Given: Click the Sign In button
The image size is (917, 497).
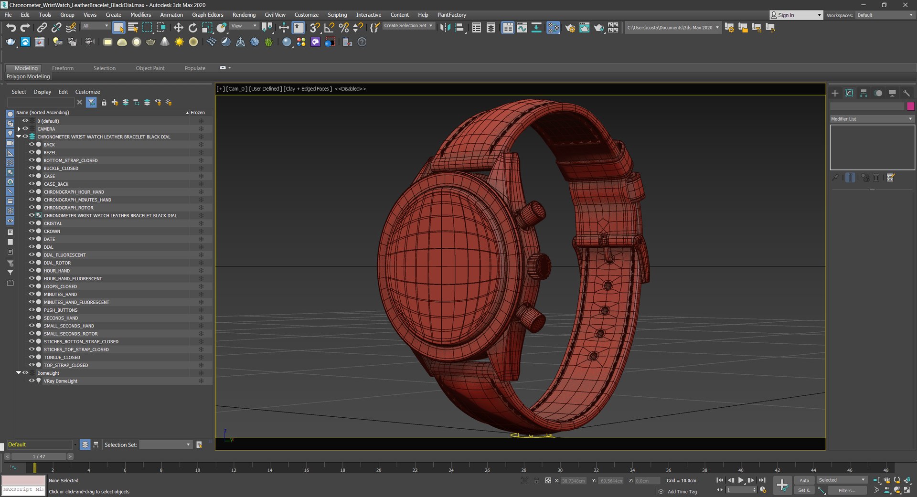Looking at the screenshot, I should (797, 15).
